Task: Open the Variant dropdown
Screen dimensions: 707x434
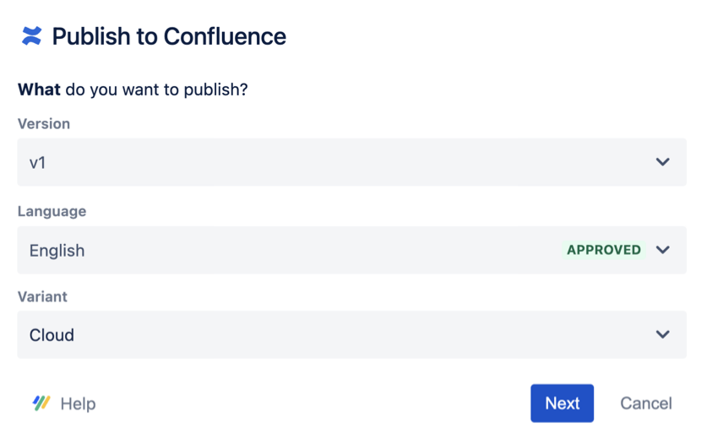Action: click(x=351, y=334)
